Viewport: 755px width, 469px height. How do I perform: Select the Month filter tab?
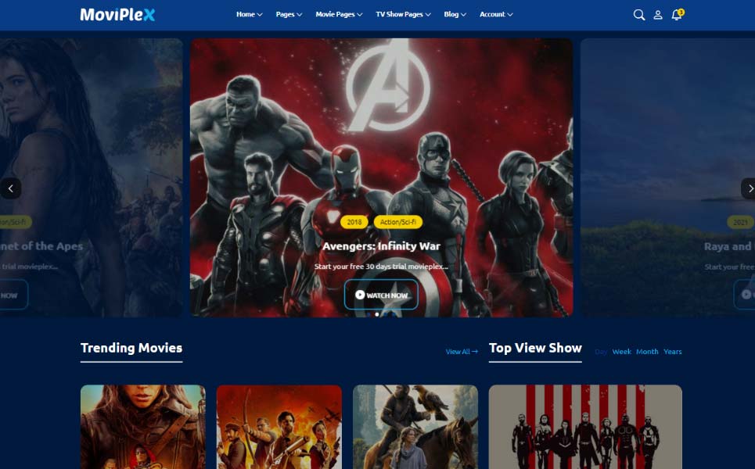(x=647, y=352)
